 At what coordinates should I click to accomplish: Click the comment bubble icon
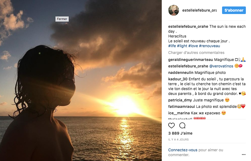point(182,125)
